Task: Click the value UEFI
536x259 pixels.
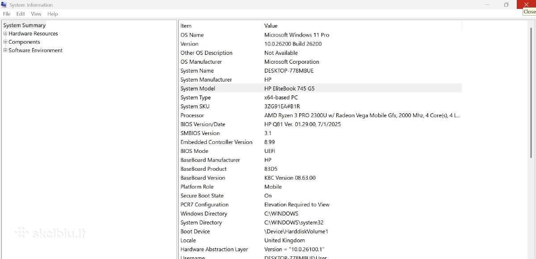Action: pos(270,151)
